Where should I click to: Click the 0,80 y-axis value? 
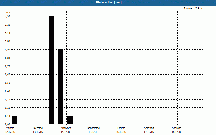pyautogui.click(x=8, y=58)
